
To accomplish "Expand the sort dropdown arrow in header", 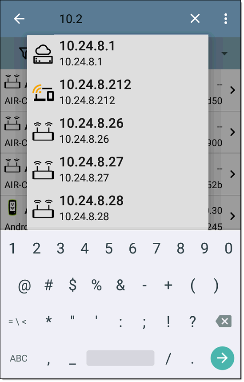I will coord(224,54).
